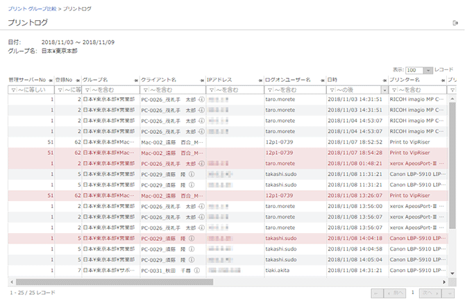
Task: Click the export icon beside the プリントログ title
Action: [x=455, y=24]
